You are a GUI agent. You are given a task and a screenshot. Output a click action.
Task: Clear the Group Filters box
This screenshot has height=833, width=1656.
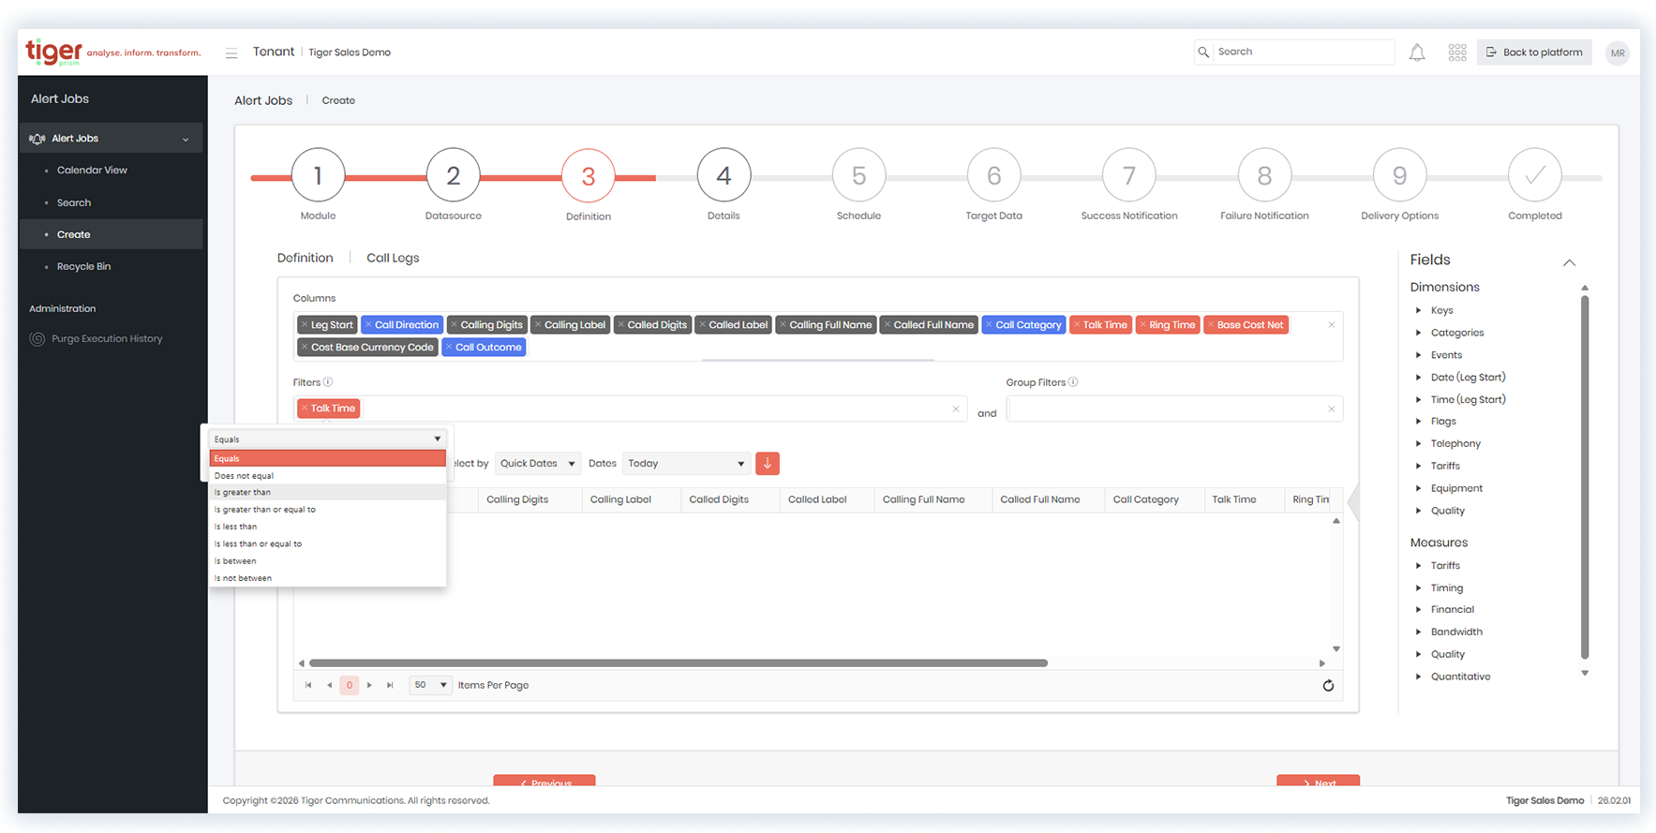[x=1332, y=409]
